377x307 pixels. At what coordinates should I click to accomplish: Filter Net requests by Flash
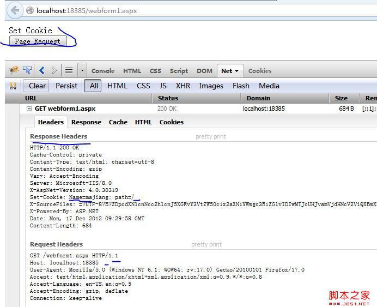click(241, 86)
